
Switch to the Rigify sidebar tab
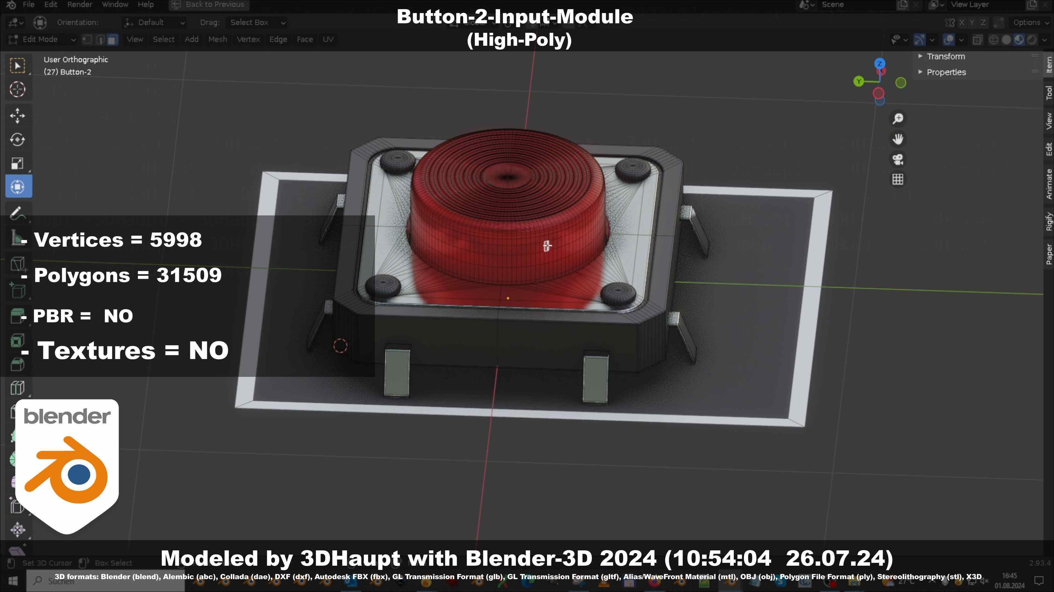point(1049,222)
